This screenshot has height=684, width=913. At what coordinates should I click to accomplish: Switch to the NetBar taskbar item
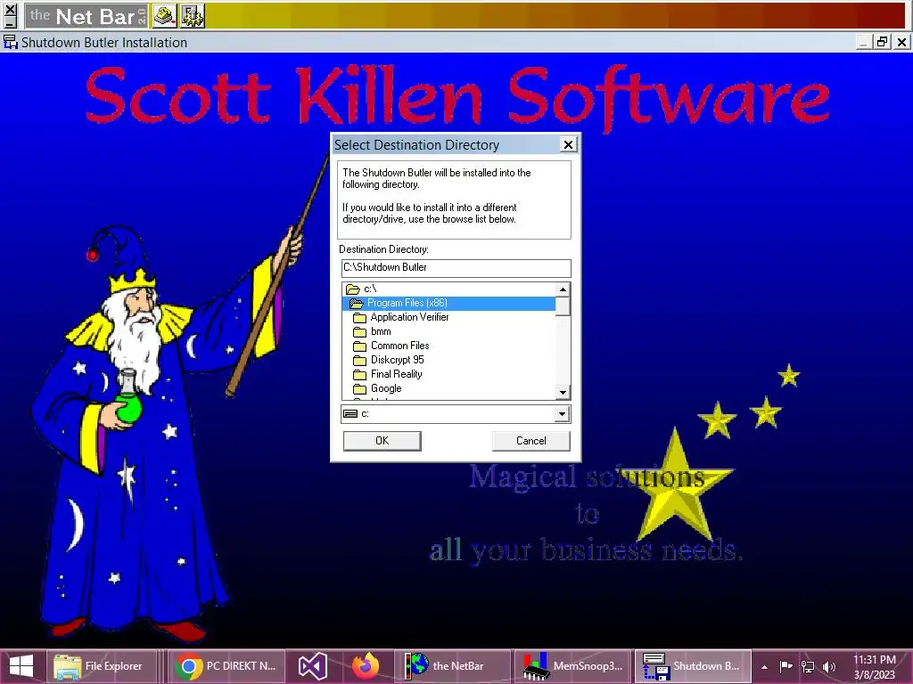pyautogui.click(x=452, y=666)
